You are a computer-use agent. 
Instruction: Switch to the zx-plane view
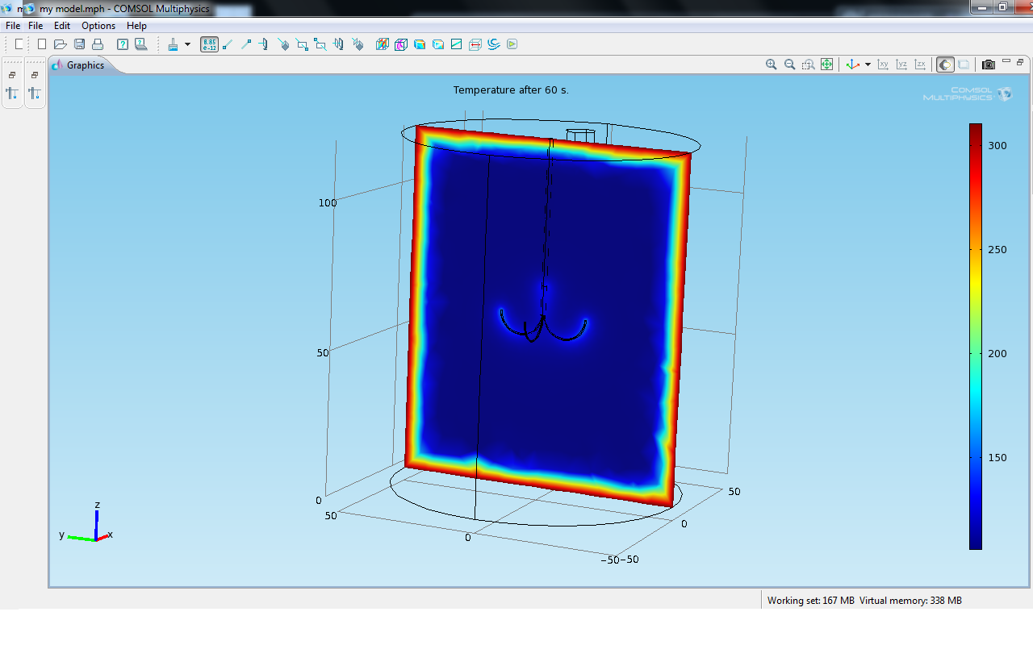920,64
